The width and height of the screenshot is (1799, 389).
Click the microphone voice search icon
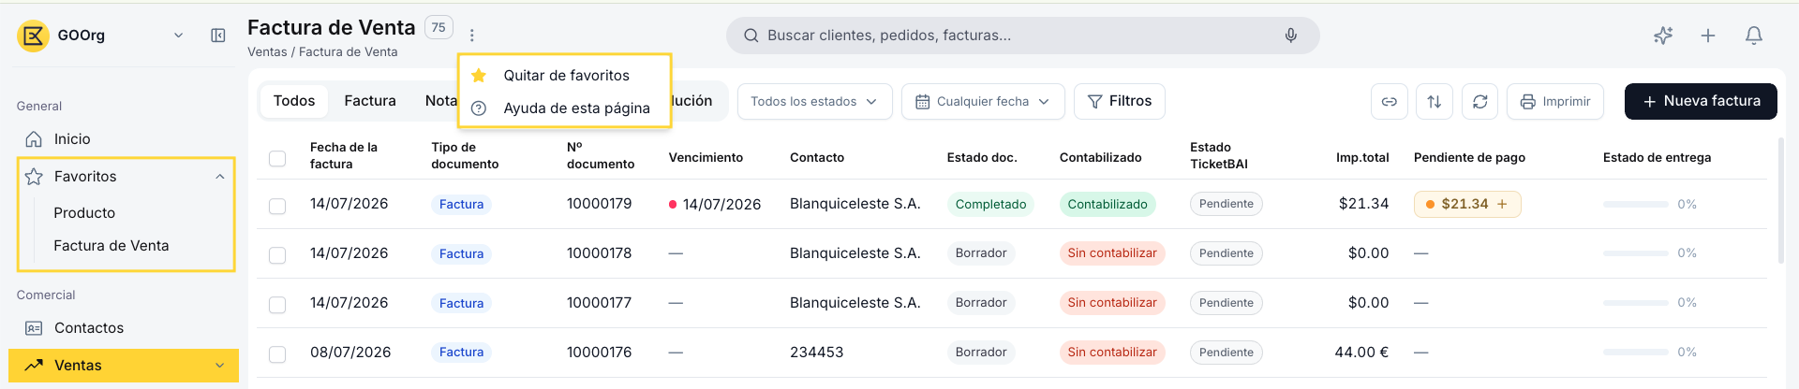1291,36
